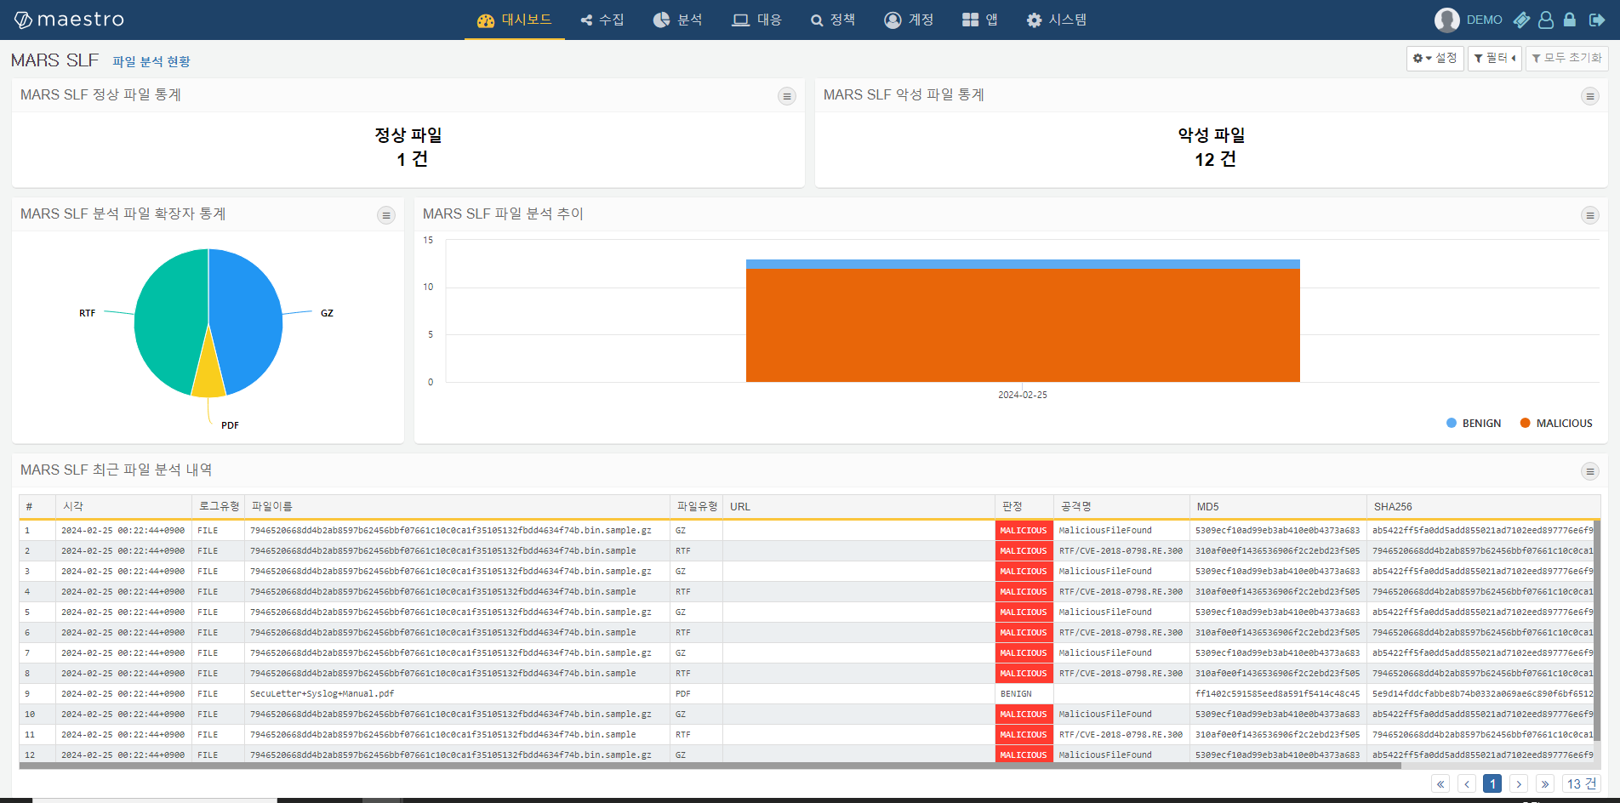
Task: Sort by the SHA256 column header
Action: tap(1482, 506)
